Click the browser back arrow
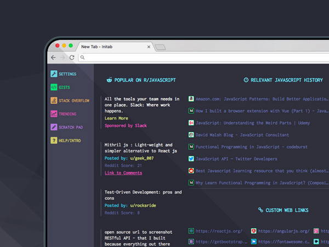 (53, 58)
